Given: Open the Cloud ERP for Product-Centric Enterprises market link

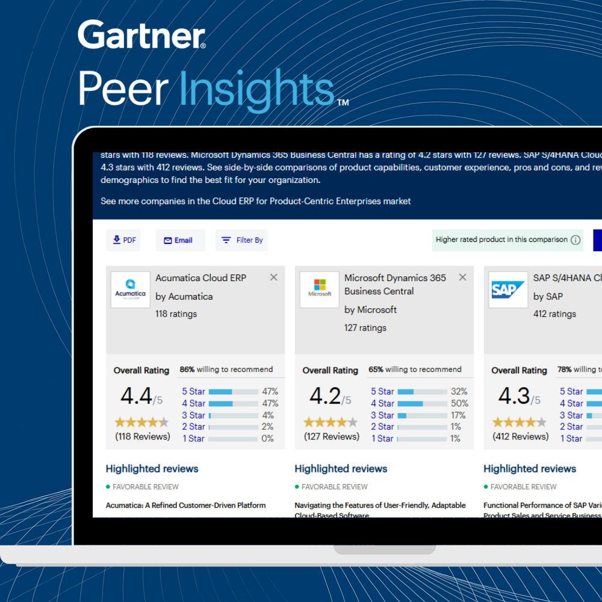Looking at the screenshot, I should (255, 201).
